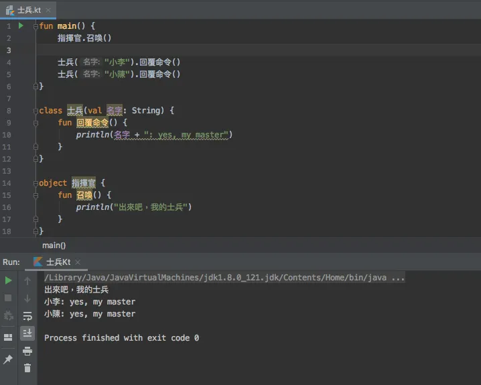Click the highlighted '回覆命令' function name on line 9
This screenshot has width=481, height=385.
pos(92,123)
